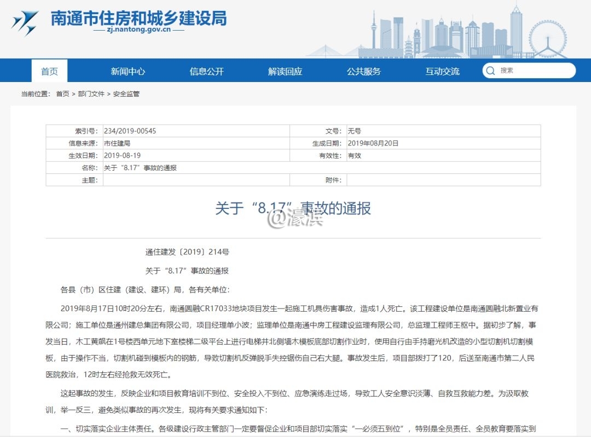The width and height of the screenshot is (591, 437).
Task: Focus the 搜索 search input field
Action: pyautogui.click(x=534, y=71)
